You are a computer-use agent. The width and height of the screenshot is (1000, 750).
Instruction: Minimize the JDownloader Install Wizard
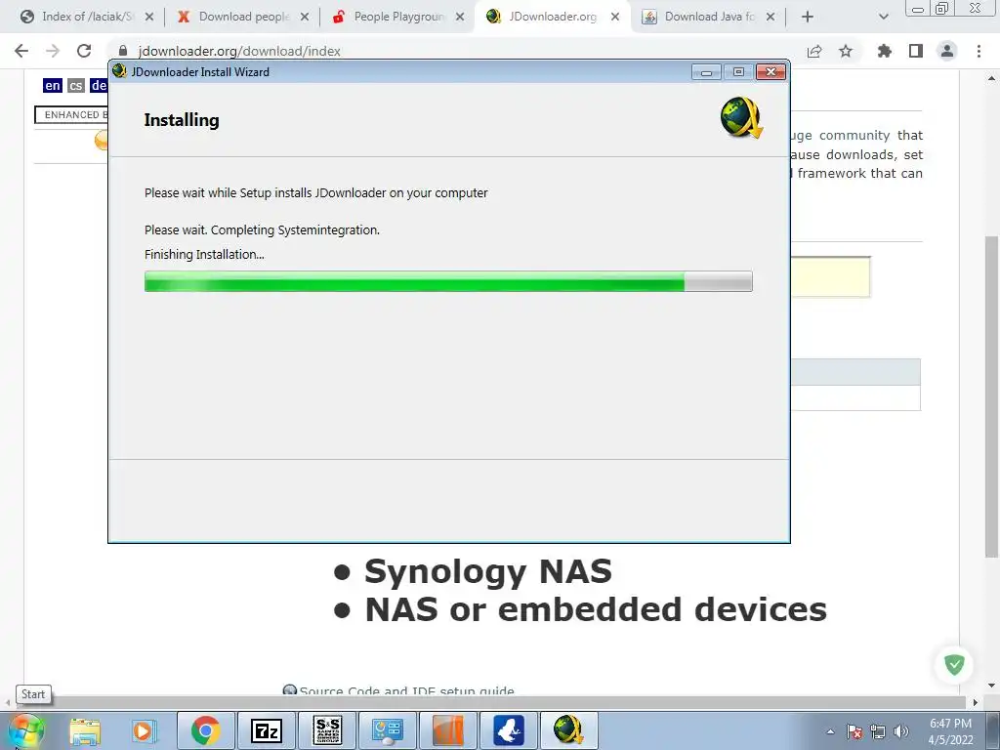point(706,72)
